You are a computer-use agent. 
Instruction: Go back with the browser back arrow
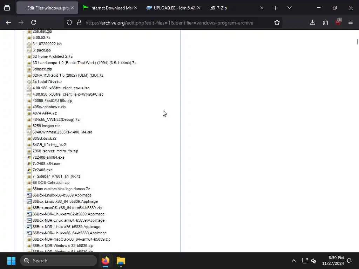(8, 22)
